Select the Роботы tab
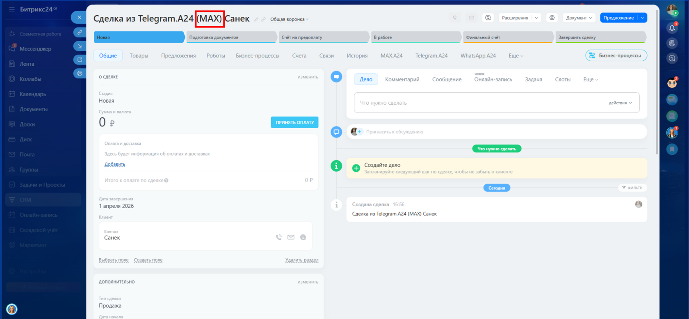The width and height of the screenshot is (689, 319). [216, 56]
